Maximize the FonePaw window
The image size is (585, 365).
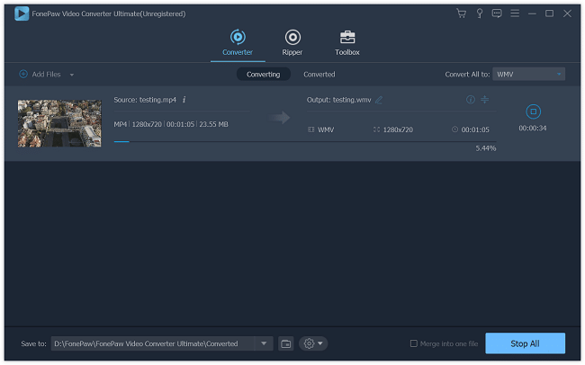click(x=549, y=13)
